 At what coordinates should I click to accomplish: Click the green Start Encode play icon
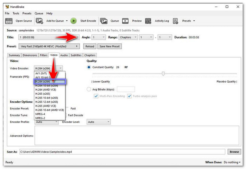tap(73, 21)
